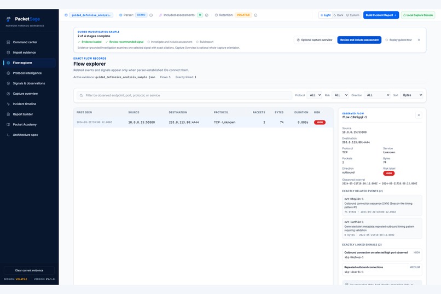Click the Packet Academy book icon

point(8,125)
